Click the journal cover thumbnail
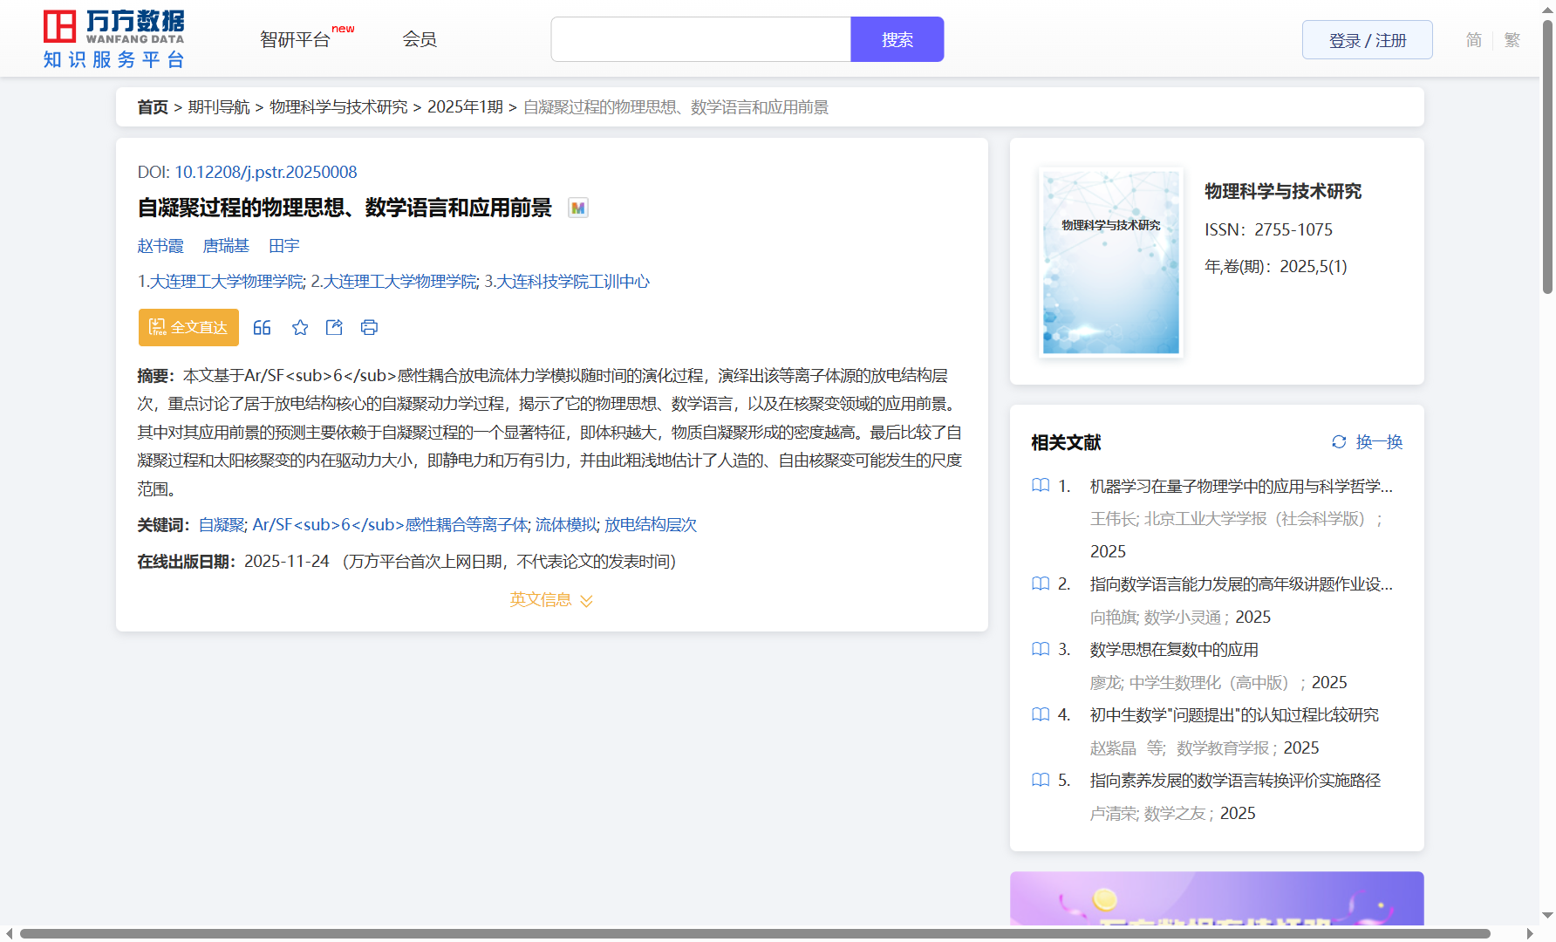 click(x=1110, y=263)
